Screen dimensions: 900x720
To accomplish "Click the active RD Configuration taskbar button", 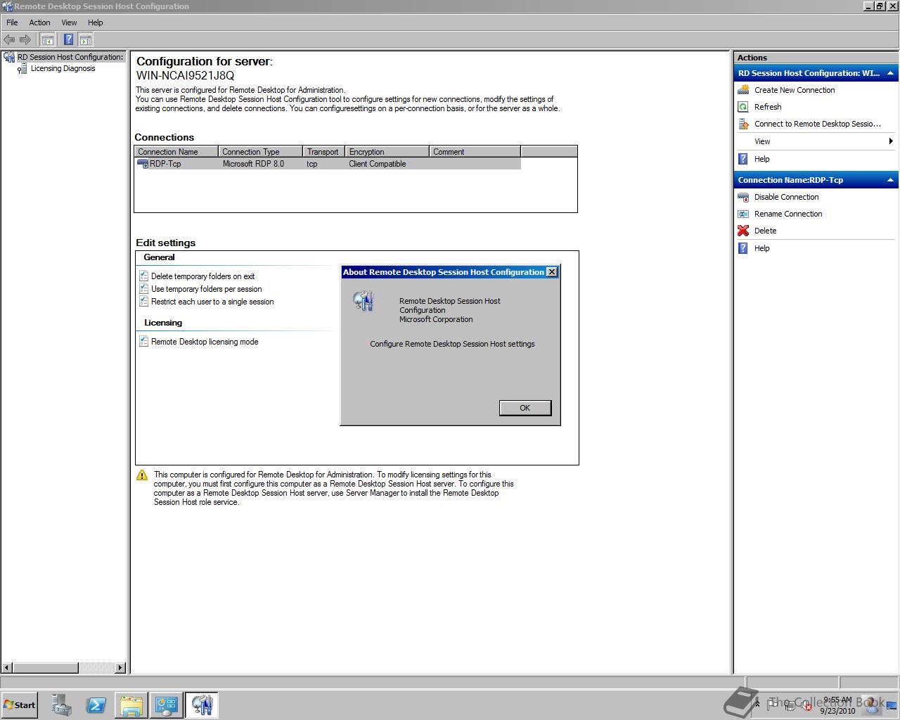I will (x=202, y=705).
